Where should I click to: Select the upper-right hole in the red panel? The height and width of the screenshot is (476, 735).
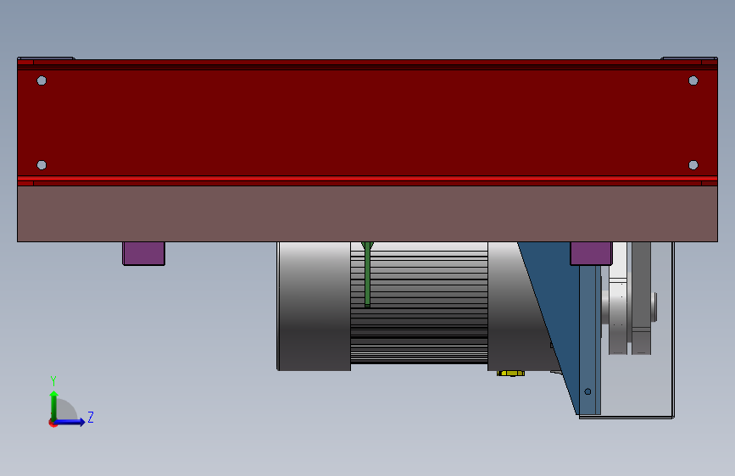coord(693,80)
